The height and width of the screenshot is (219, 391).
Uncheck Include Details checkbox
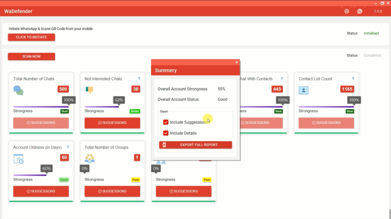[x=166, y=133]
